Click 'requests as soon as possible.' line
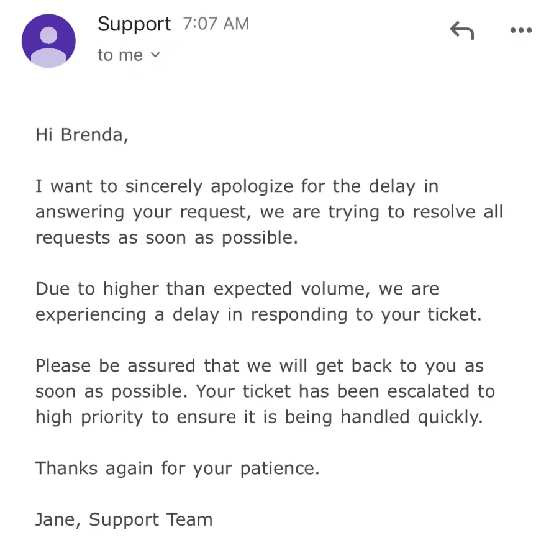The height and width of the screenshot is (558, 559). (166, 238)
